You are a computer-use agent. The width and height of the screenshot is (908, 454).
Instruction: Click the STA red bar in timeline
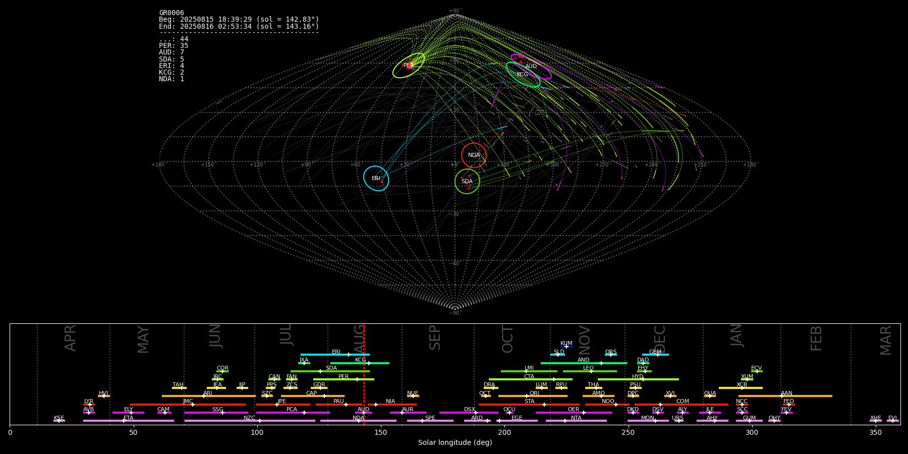coord(529,405)
